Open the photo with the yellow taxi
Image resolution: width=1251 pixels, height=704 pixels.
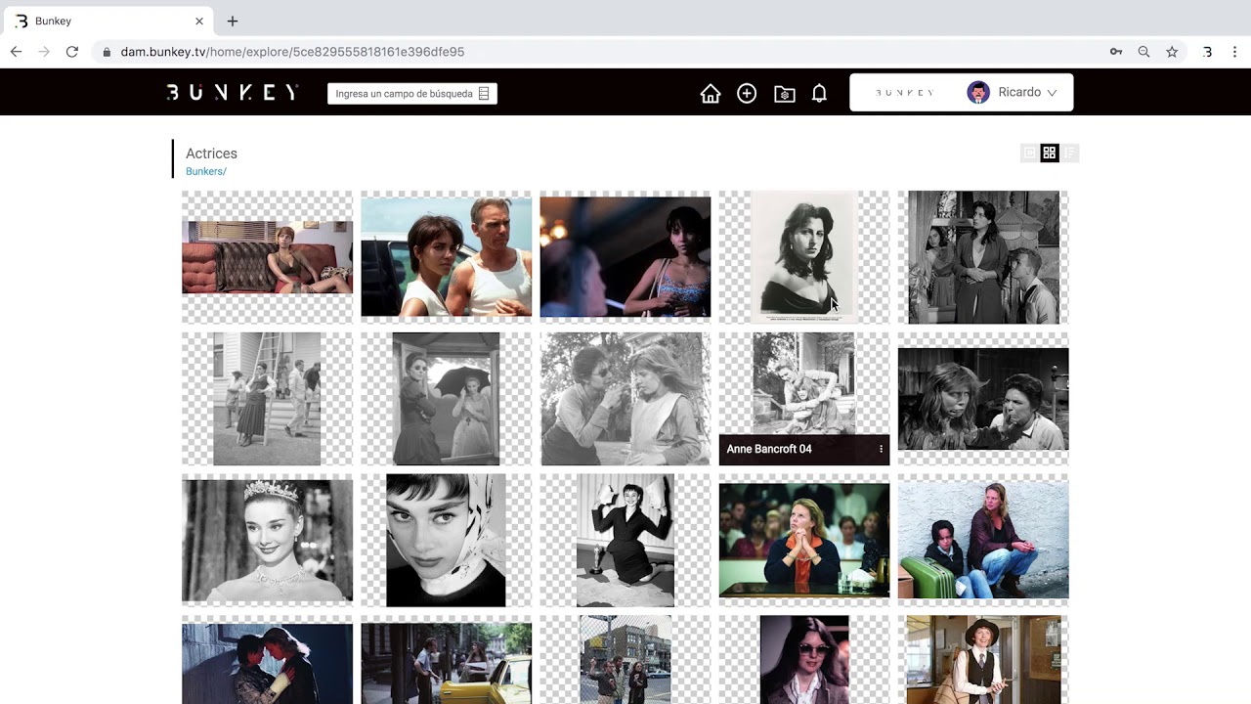(446, 663)
